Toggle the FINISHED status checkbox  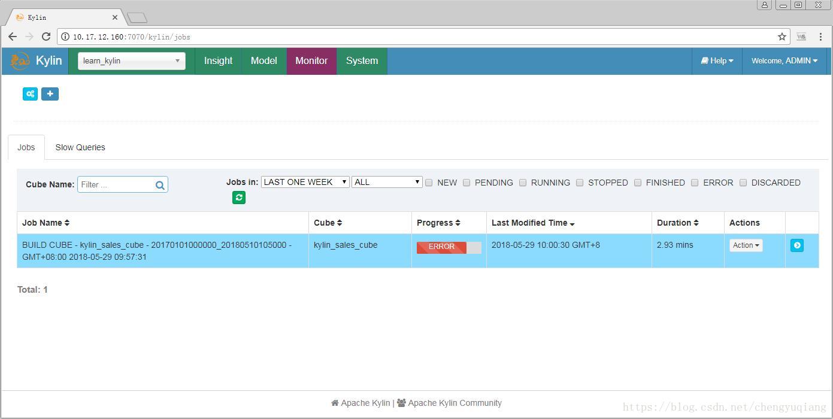(x=638, y=183)
